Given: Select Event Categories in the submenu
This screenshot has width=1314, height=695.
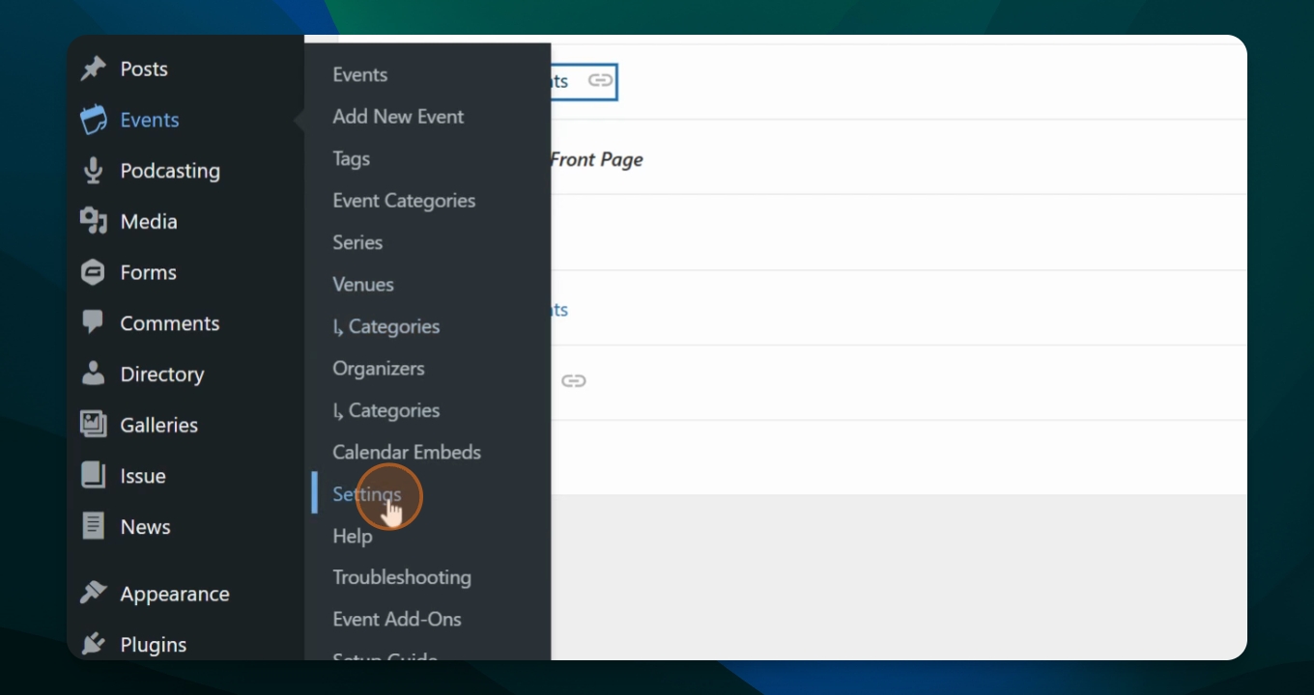Looking at the screenshot, I should (404, 201).
